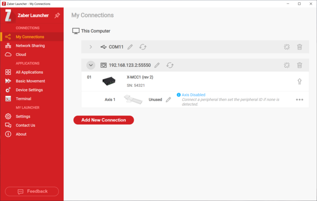The width and height of the screenshot is (317, 201).
Task: Expand the COM11 connection row
Action: [x=91, y=47]
